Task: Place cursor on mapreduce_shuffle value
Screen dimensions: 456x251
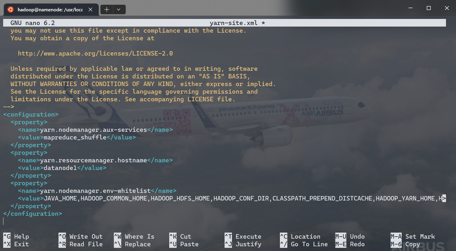Action: [x=75, y=137]
